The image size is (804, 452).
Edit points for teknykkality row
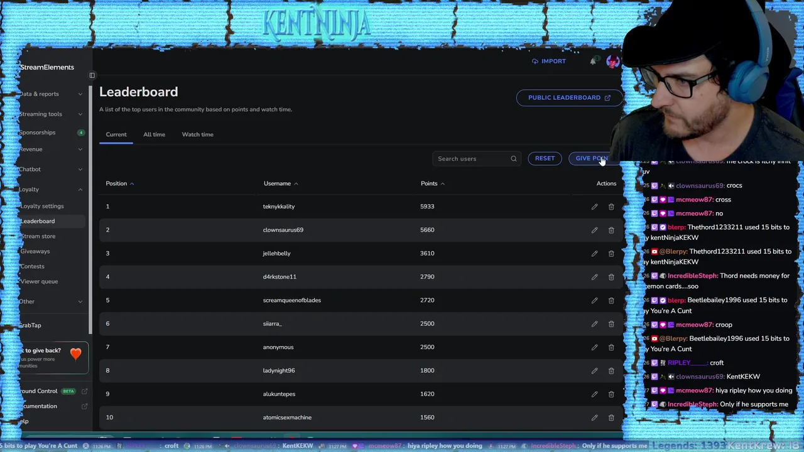tap(594, 207)
